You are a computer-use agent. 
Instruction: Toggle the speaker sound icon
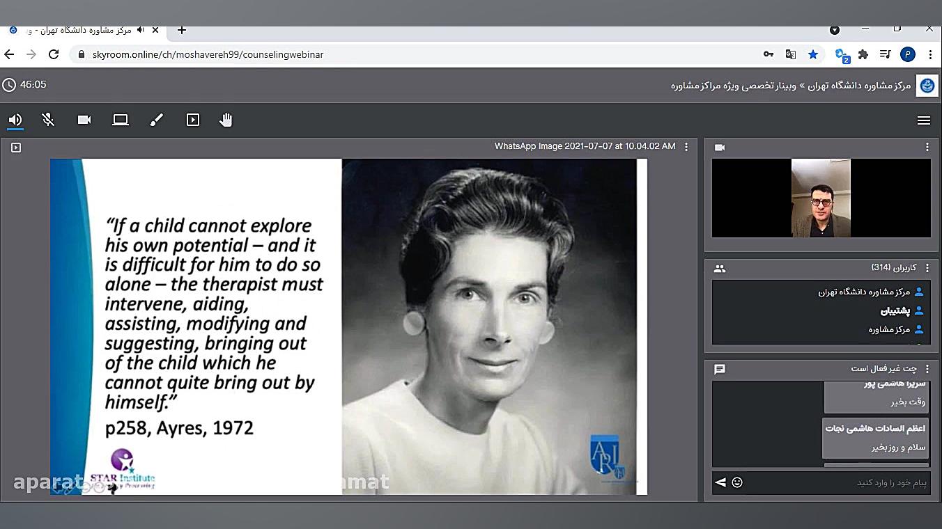pyautogui.click(x=15, y=120)
